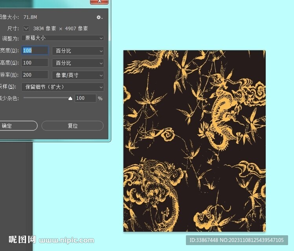Click the dragon pattern image preview
Viewport: 294px width, 251px height.
(x=195, y=141)
